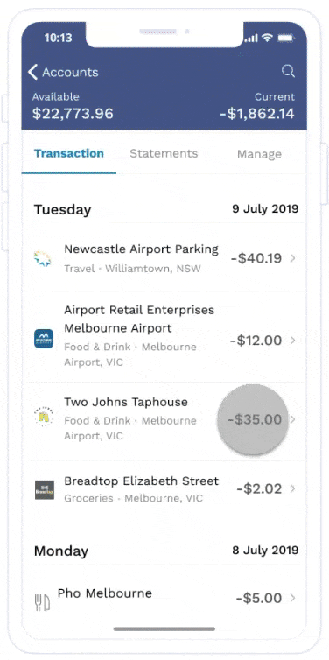This screenshot has height=660, width=329.
Task: Switch to the Statements tab
Action: click(x=164, y=153)
